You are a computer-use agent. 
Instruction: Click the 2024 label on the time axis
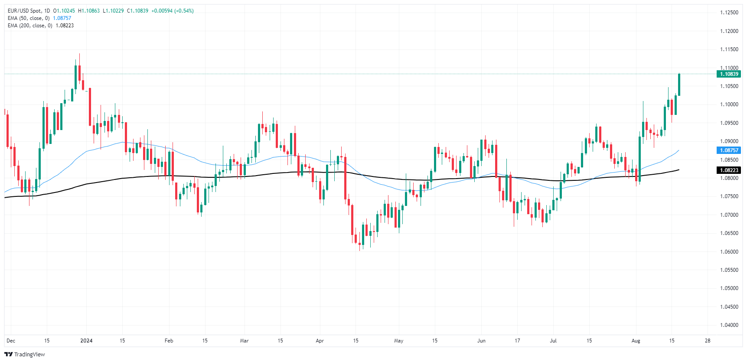click(x=86, y=341)
